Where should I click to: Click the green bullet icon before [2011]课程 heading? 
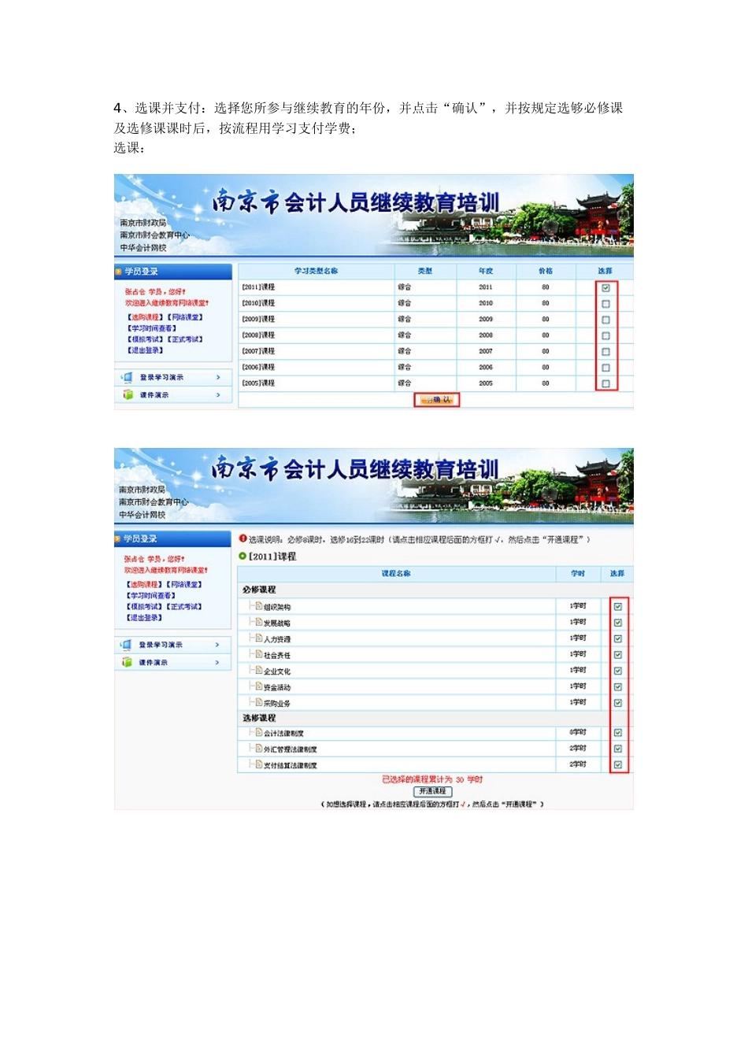tap(243, 556)
